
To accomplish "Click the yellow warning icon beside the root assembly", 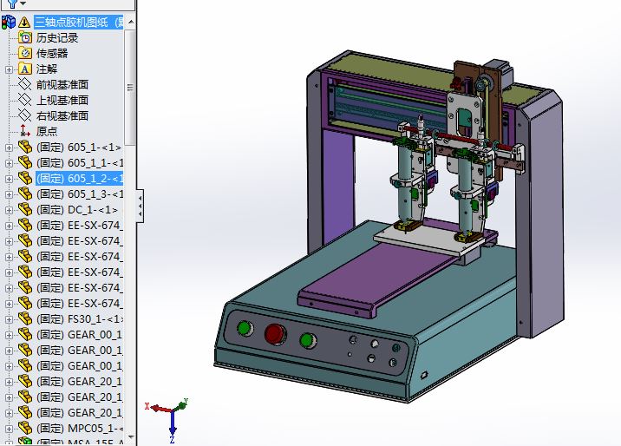I will click(24, 22).
